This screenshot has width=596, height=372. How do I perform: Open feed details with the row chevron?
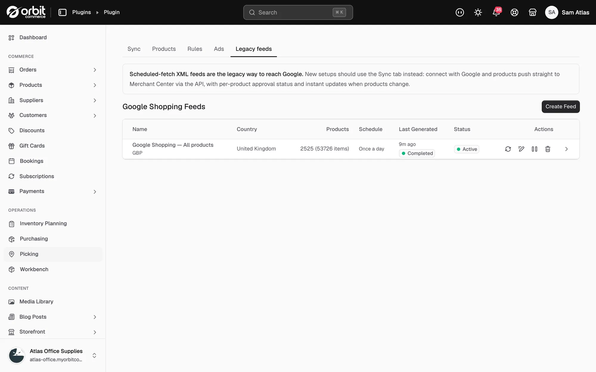pyautogui.click(x=566, y=149)
